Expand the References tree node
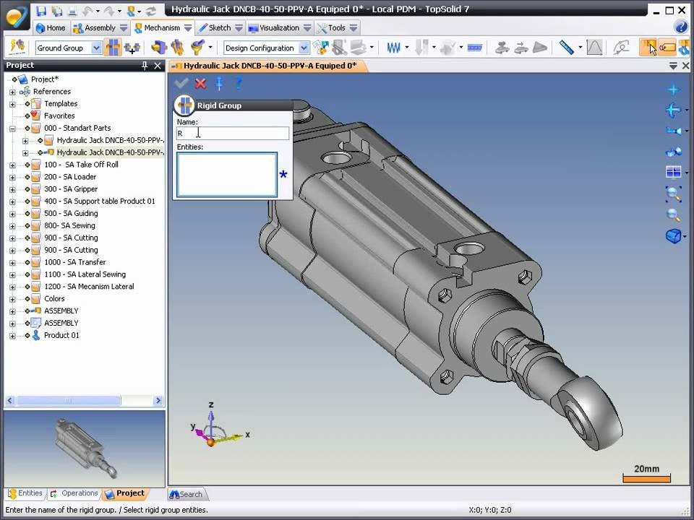 [x=12, y=92]
